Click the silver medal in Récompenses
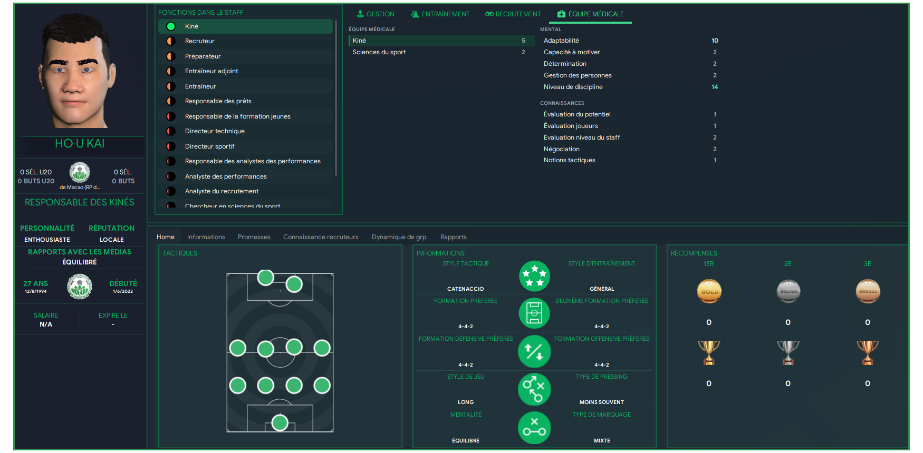Viewport: 923px width, 453px height. coord(789,291)
